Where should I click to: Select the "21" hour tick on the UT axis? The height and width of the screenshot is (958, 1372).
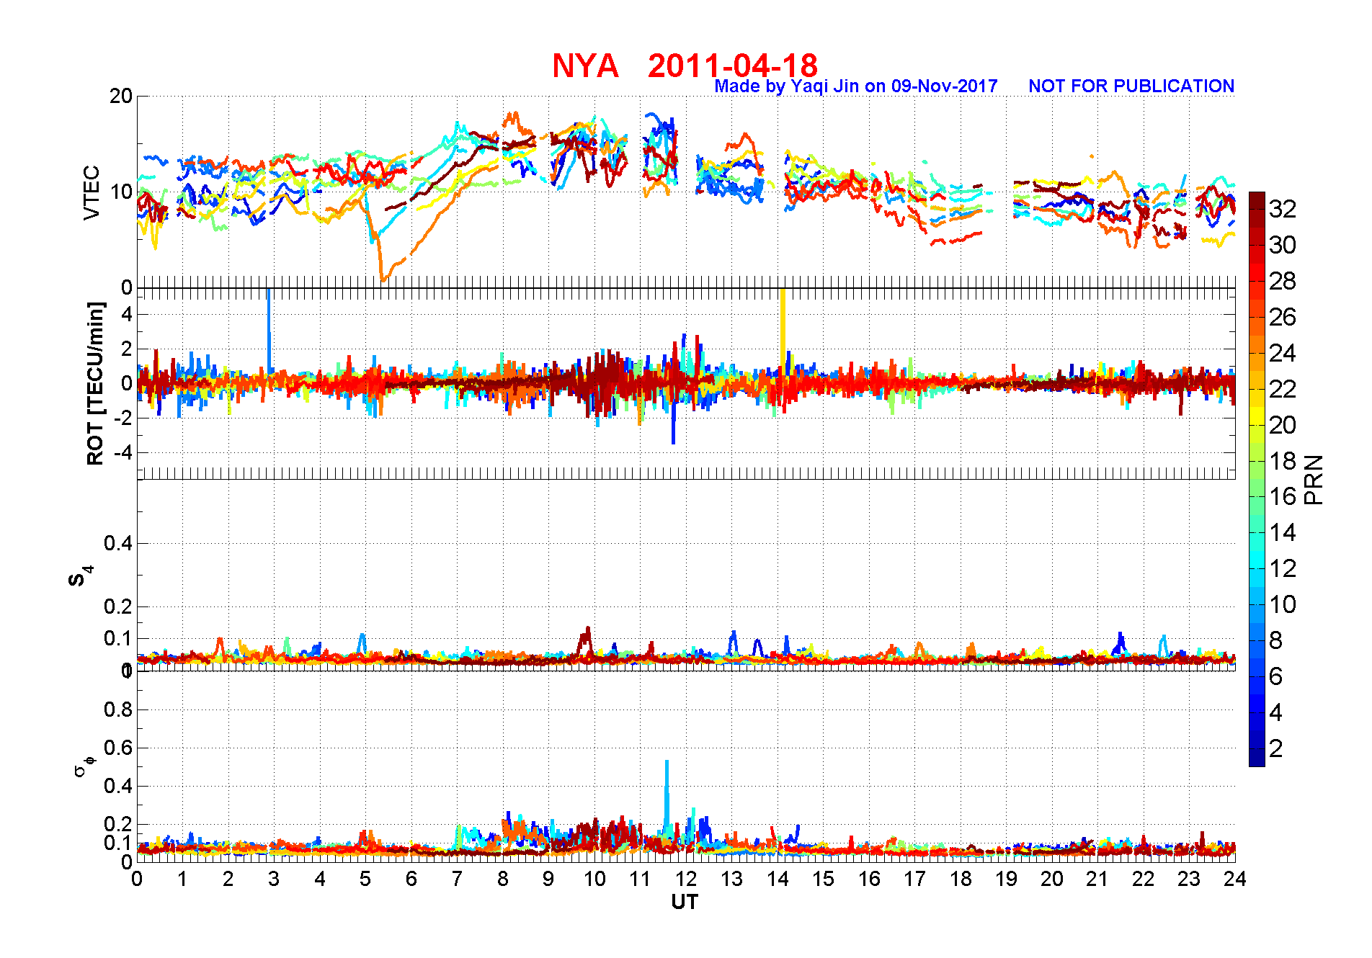tap(1097, 879)
